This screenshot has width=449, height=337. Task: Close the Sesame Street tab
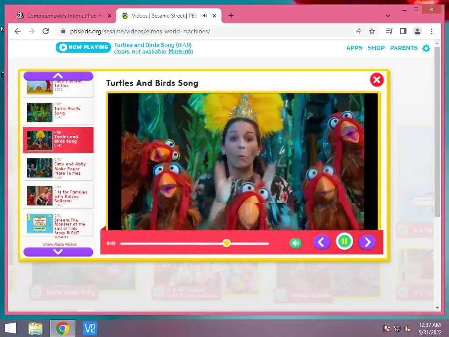pos(214,16)
